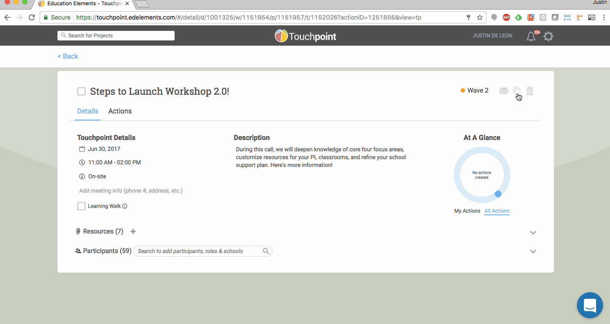Open the chat support bubble
610x324 pixels.
pos(590,305)
